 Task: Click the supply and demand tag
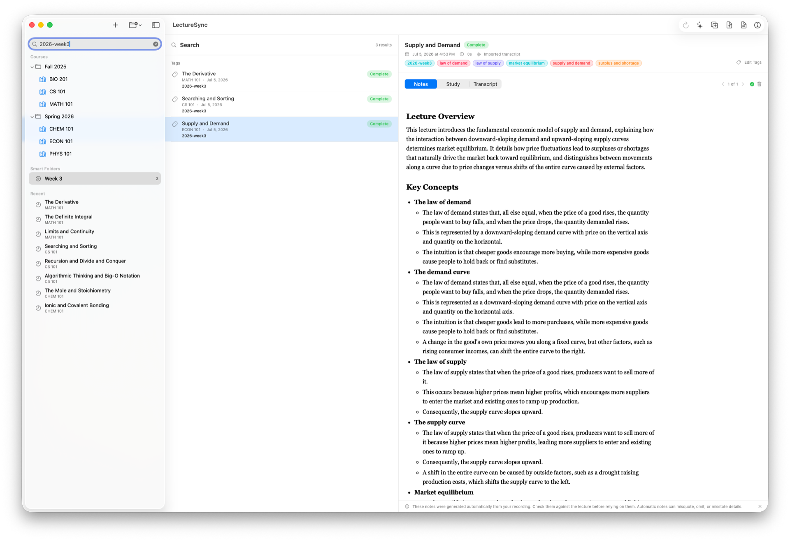(572, 63)
